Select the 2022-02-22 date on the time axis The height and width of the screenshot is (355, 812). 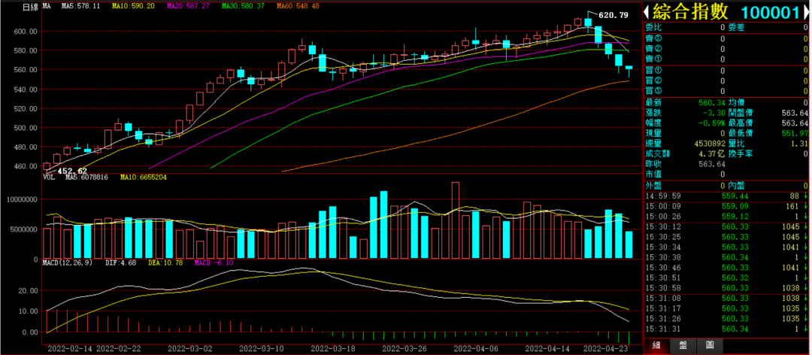pyautogui.click(x=117, y=348)
